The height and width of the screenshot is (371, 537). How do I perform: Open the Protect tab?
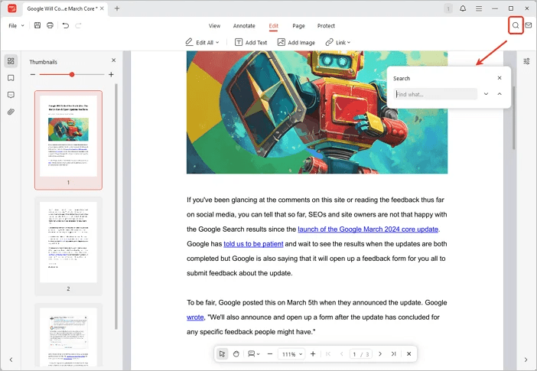click(326, 26)
